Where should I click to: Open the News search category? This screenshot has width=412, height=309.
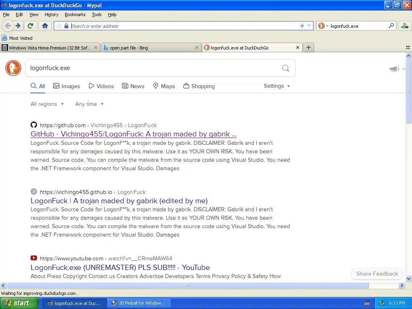pos(133,86)
